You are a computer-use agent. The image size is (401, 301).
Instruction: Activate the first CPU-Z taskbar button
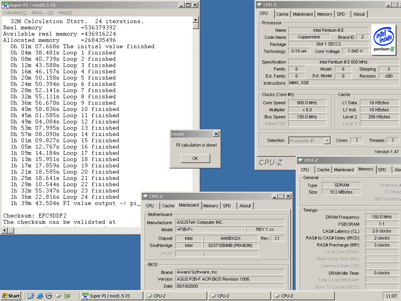175,296
